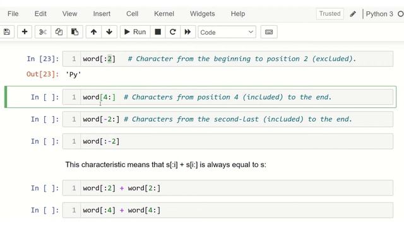Click the markdown text about s[:i] + s[i:]

[x=165, y=165]
